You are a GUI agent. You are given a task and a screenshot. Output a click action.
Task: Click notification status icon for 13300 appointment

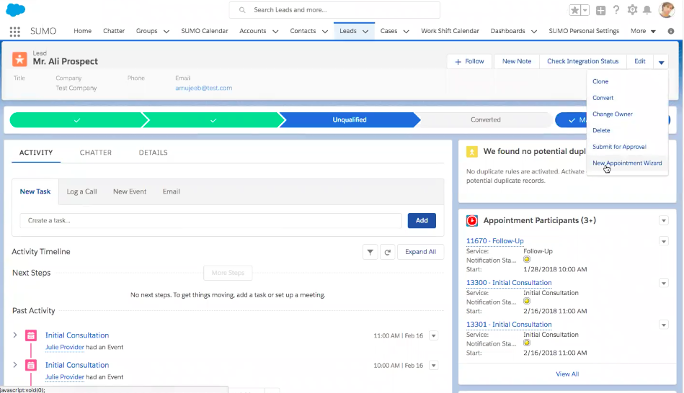coord(527,301)
